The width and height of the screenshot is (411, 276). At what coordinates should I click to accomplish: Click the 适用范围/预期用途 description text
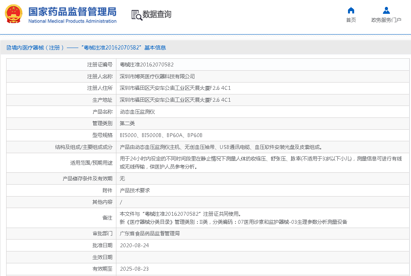tap(261, 163)
